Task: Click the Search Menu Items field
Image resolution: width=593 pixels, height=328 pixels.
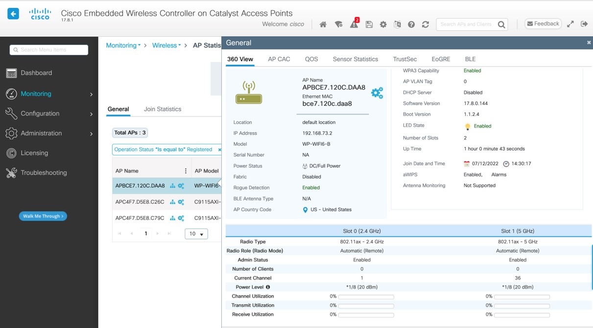Action: (49, 50)
